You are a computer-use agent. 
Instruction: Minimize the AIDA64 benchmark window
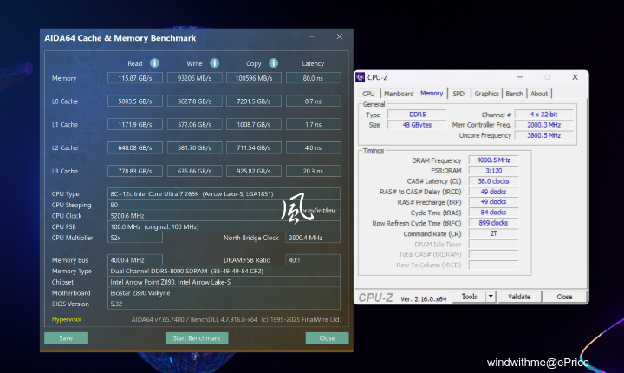[311, 36]
